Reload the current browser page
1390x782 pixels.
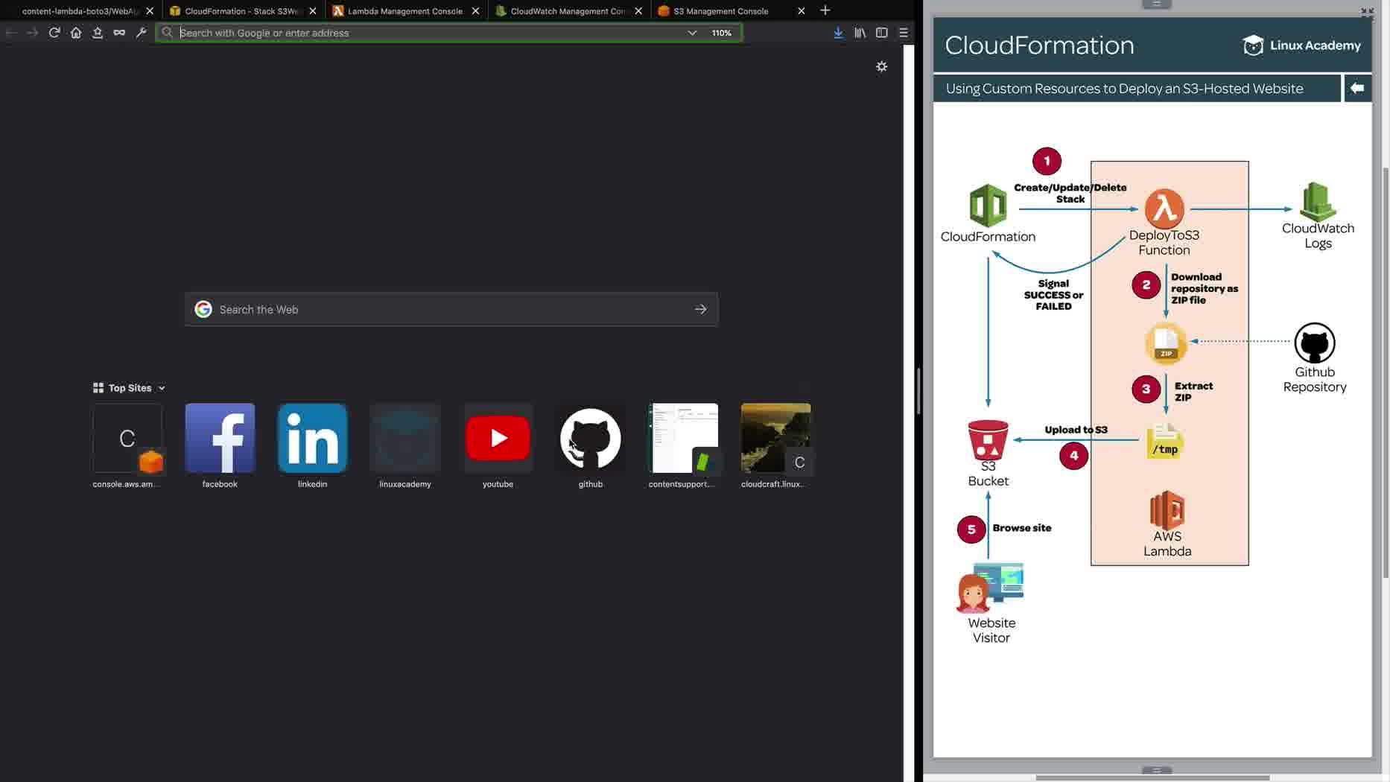point(54,33)
